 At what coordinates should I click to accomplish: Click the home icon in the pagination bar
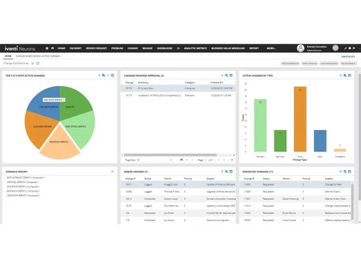181,160
